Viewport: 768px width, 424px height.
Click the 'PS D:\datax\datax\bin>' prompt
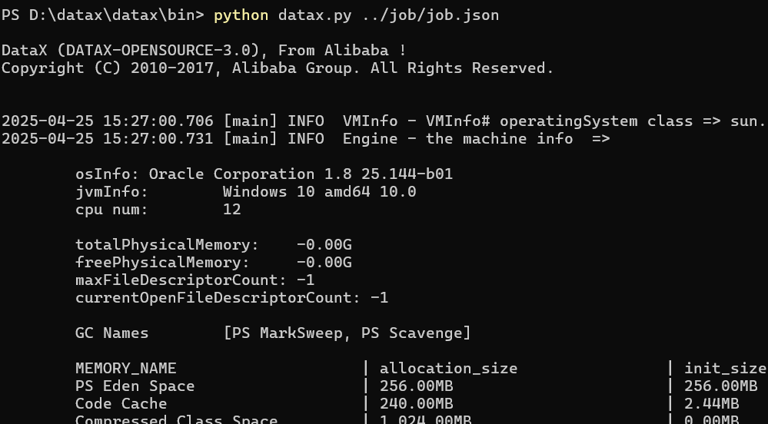point(103,15)
